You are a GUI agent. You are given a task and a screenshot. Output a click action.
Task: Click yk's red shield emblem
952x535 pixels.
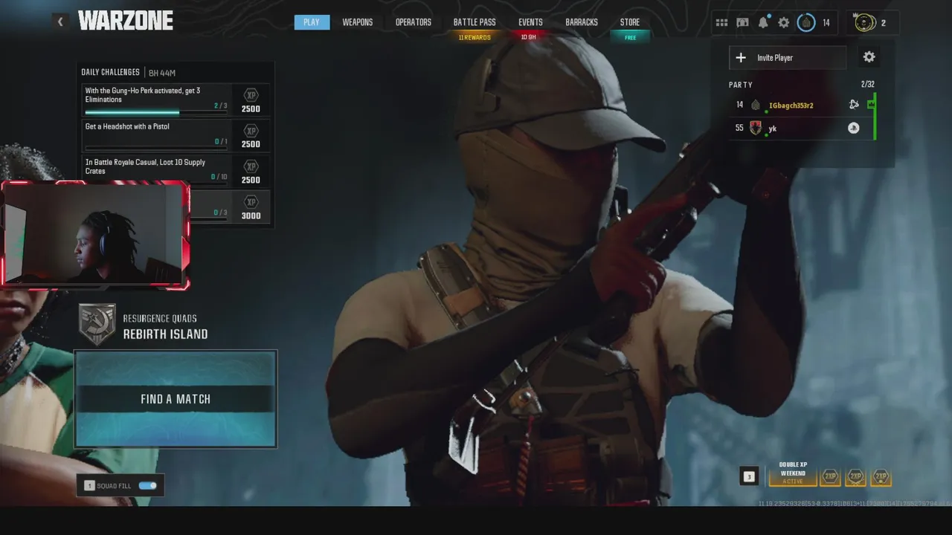coord(756,128)
